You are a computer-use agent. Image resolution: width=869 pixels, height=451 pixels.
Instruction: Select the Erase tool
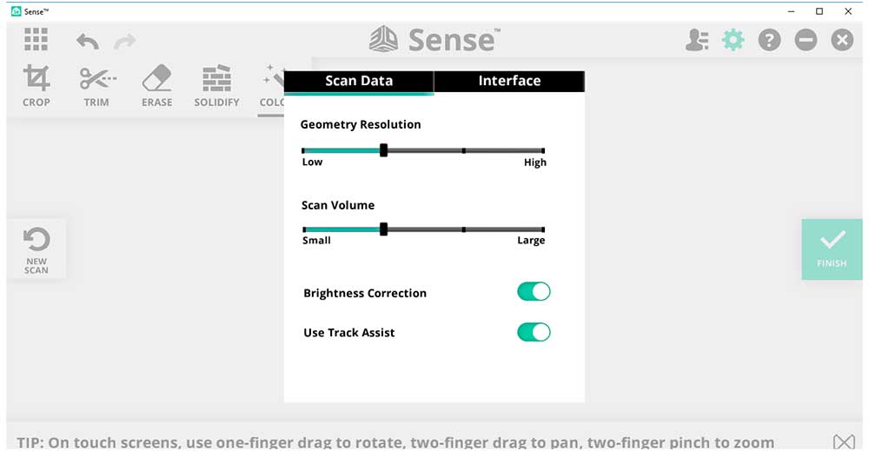[x=156, y=86]
